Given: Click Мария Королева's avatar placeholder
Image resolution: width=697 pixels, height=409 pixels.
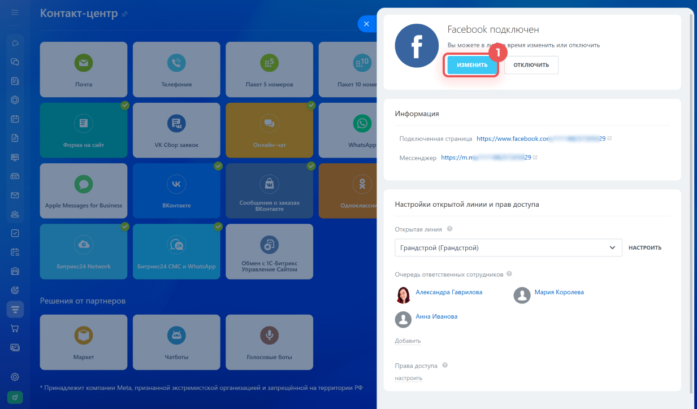Looking at the screenshot, I should coord(522,295).
